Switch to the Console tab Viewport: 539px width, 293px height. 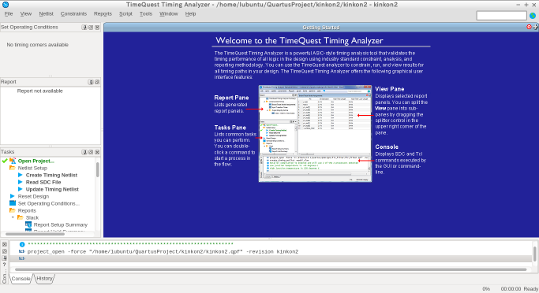click(21, 279)
